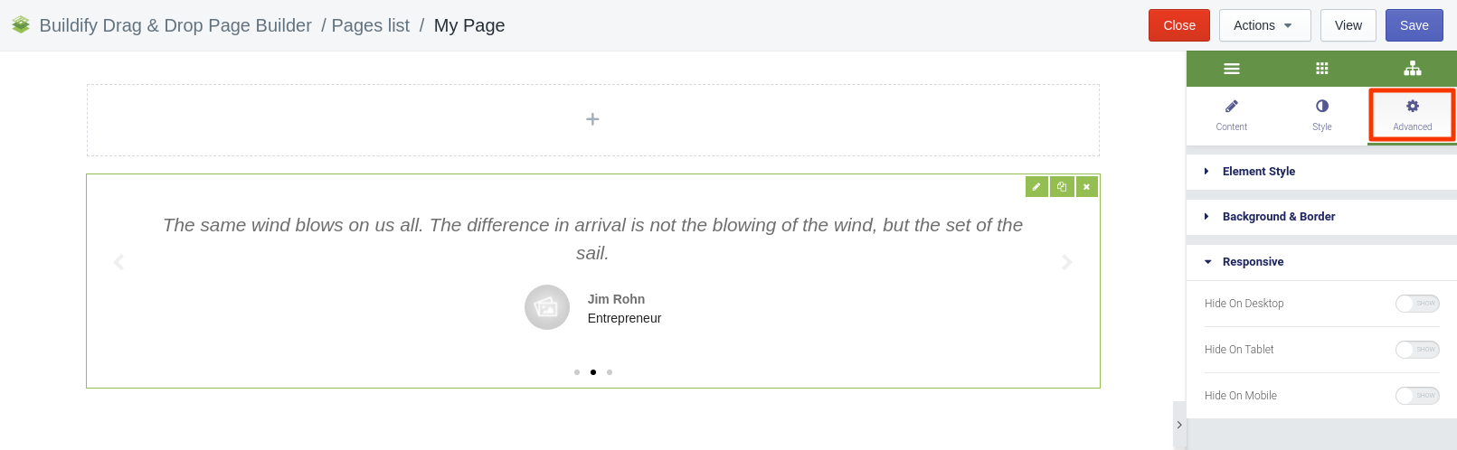Toggle Hide On Mobile switch
The image size is (1457, 450).
[1417, 396]
